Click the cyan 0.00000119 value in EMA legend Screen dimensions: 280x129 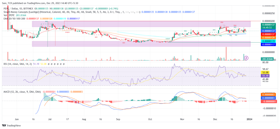[x=60, y=19]
